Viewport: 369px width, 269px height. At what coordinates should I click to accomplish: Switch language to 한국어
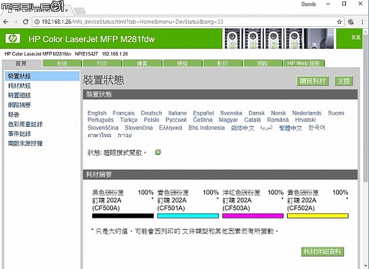click(x=316, y=128)
